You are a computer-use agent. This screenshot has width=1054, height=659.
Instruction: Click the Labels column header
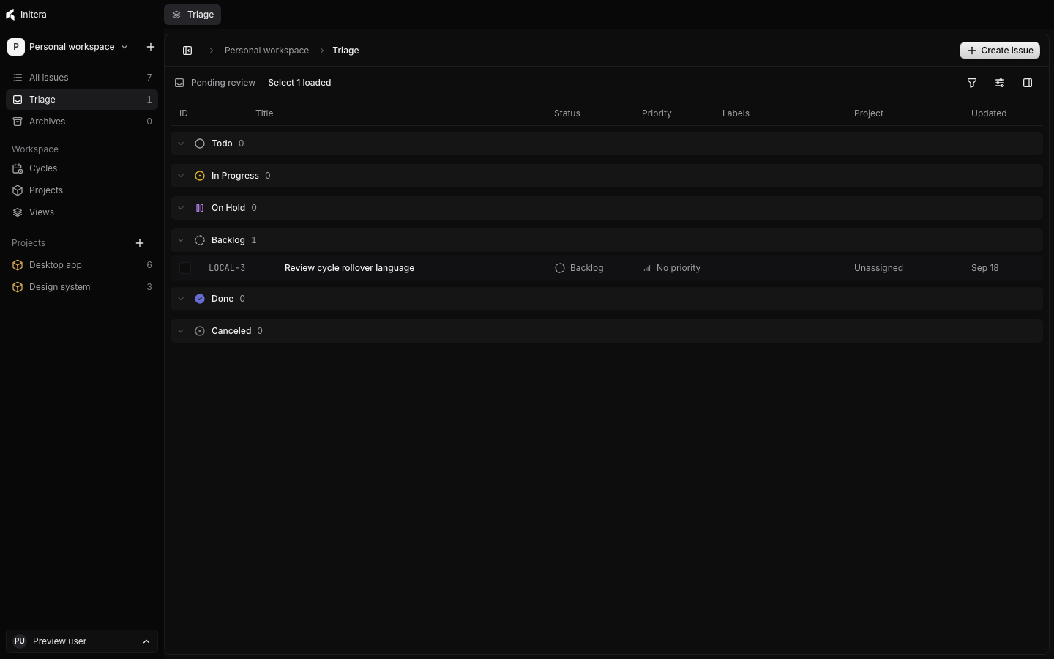tap(736, 113)
